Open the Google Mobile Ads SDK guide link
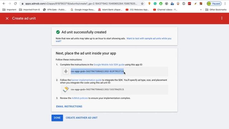Viewport: 229px width, 129px height. click(x=109, y=64)
